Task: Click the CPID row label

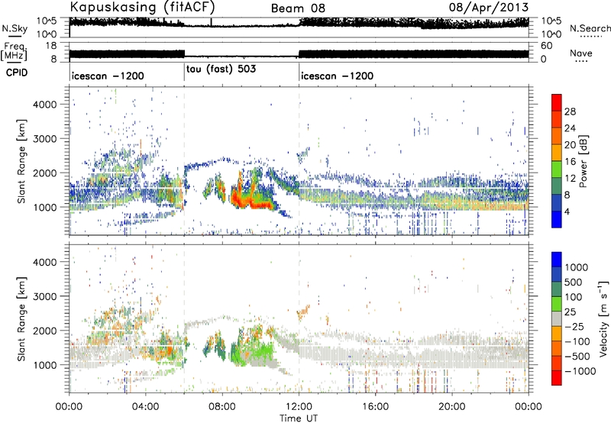Action: tap(17, 73)
